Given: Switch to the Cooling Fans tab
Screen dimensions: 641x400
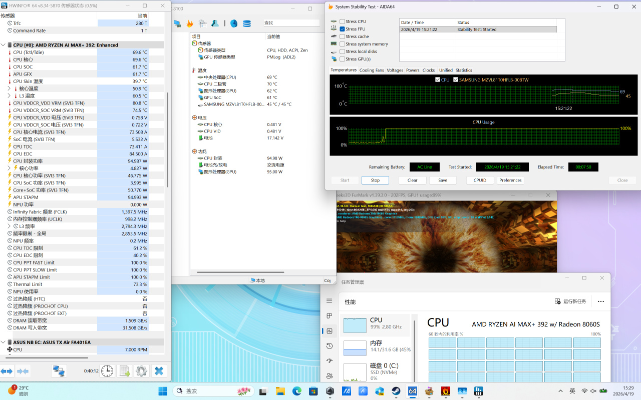Looking at the screenshot, I should tap(371, 70).
